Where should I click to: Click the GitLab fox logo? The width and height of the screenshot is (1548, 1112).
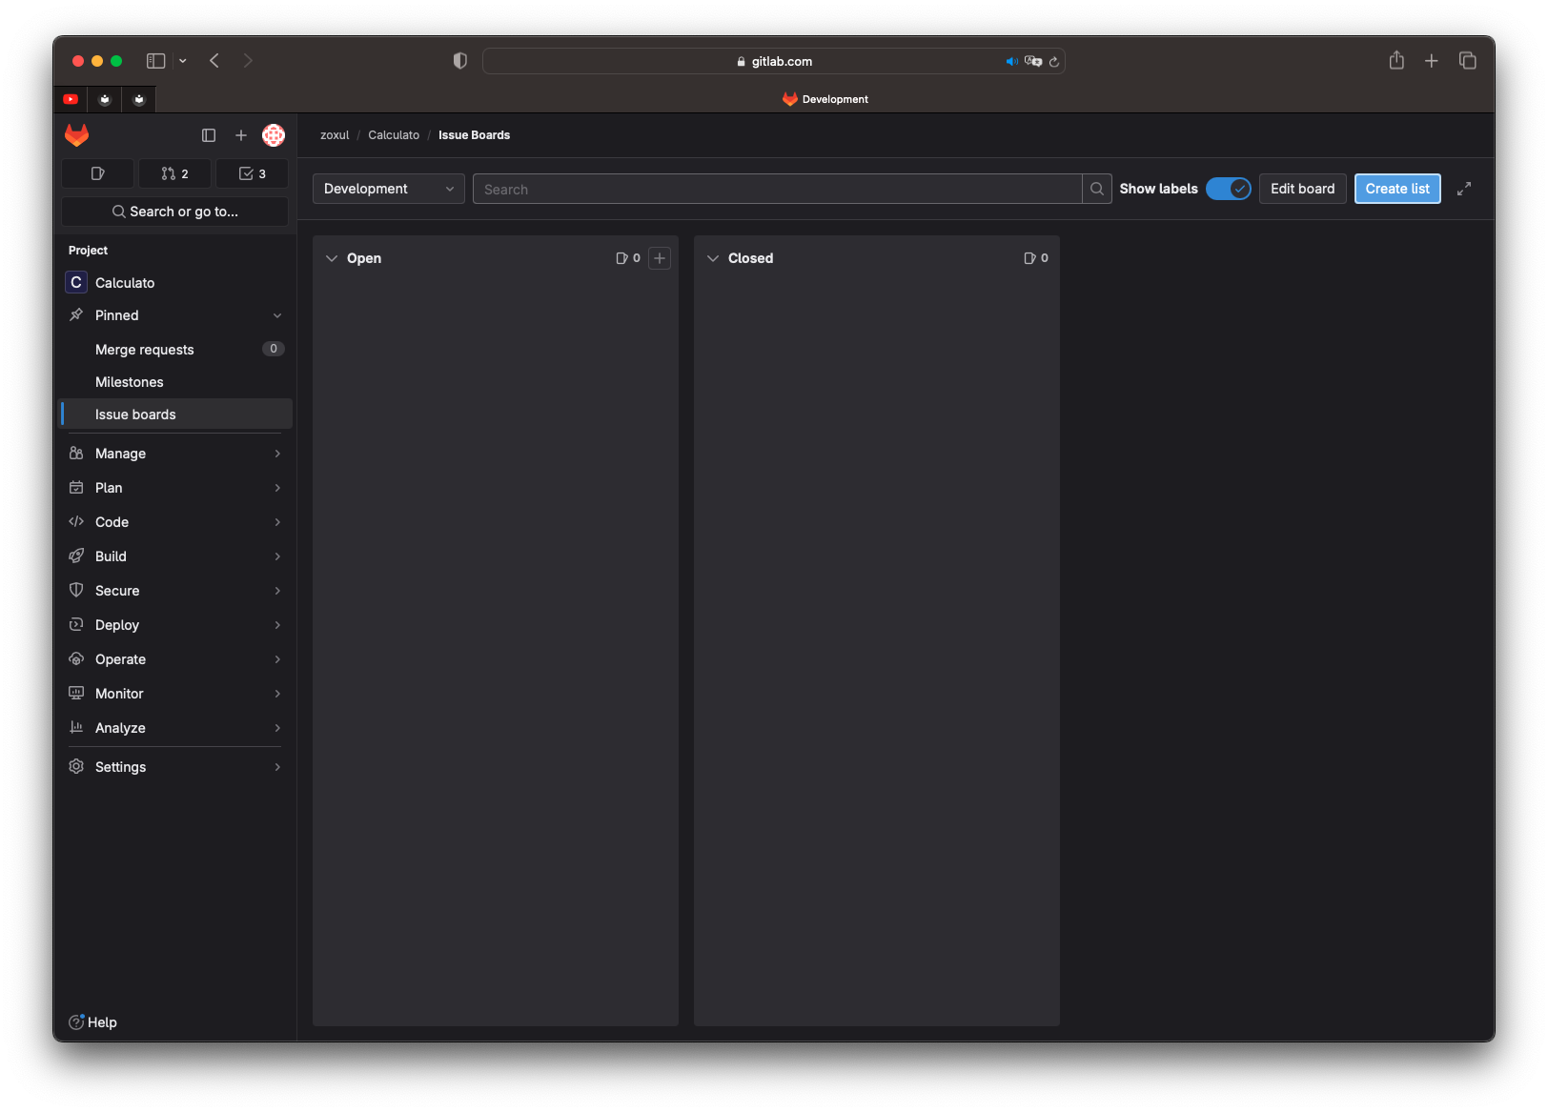77,135
